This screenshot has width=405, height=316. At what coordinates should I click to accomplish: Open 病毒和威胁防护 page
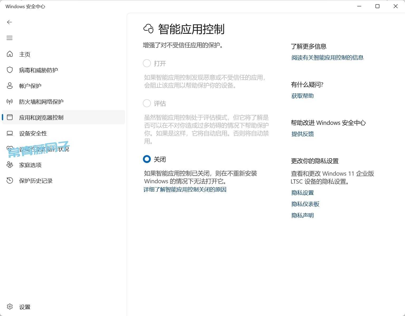[63, 70]
